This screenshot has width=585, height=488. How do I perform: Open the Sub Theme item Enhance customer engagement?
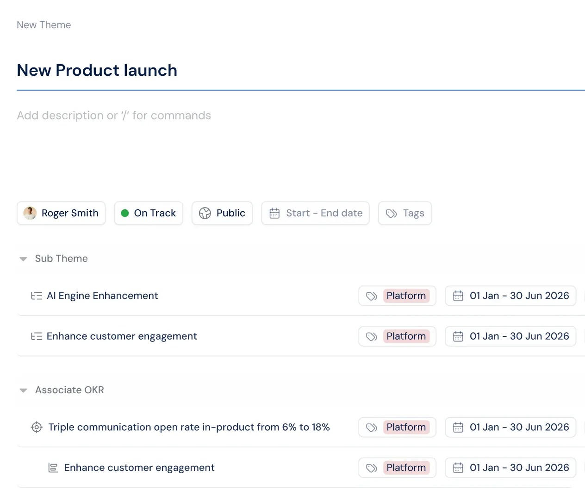pyautogui.click(x=122, y=336)
